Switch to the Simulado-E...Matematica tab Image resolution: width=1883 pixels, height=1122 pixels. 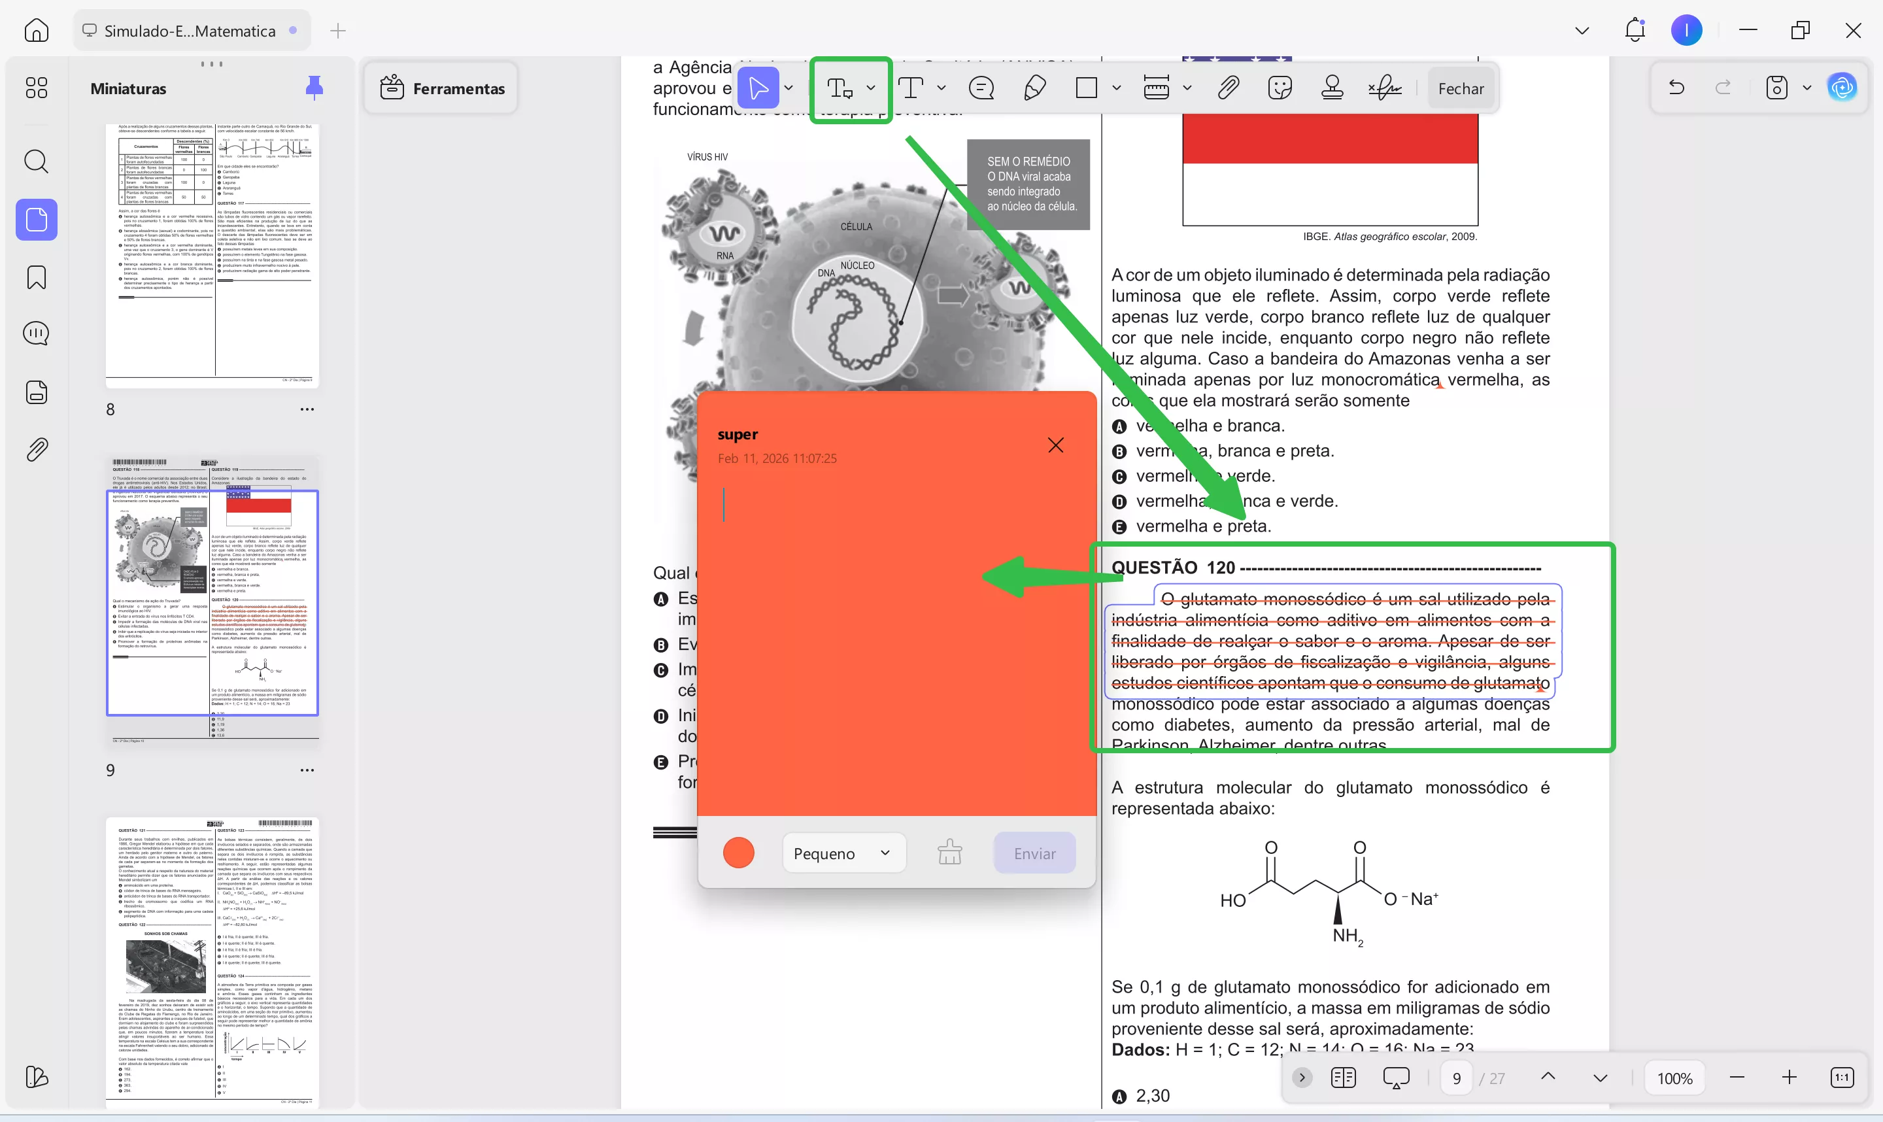coord(190,31)
